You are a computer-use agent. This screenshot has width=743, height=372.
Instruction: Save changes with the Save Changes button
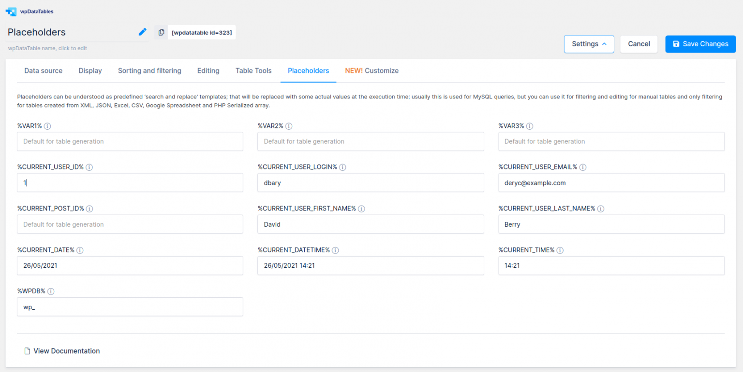click(700, 44)
